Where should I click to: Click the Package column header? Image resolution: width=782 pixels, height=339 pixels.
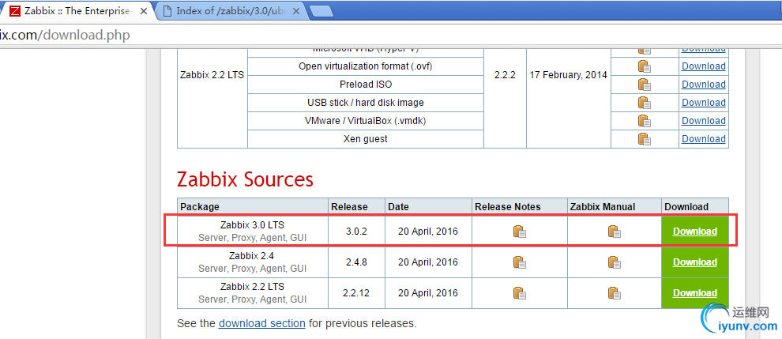pyautogui.click(x=253, y=207)
